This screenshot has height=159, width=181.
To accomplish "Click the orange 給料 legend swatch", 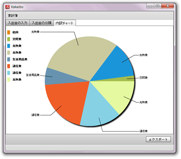I will click(x=9, y=32).
